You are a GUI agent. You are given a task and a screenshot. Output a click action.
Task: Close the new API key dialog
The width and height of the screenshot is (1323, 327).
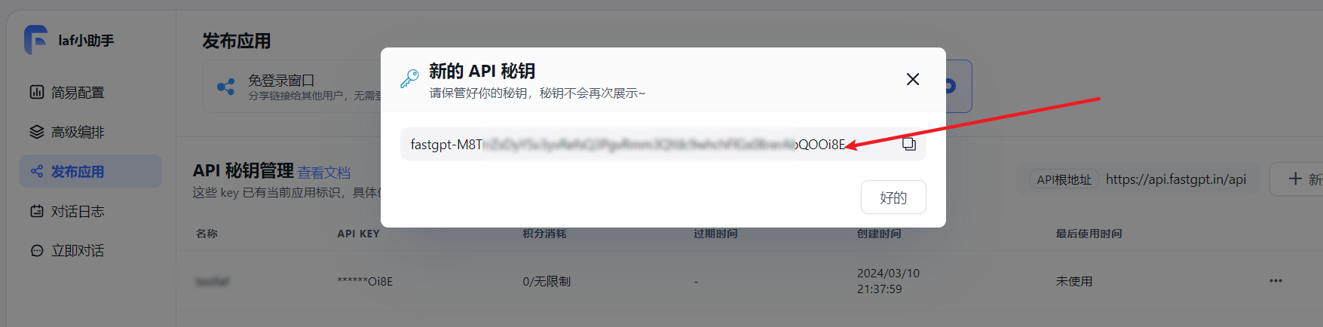913,79
